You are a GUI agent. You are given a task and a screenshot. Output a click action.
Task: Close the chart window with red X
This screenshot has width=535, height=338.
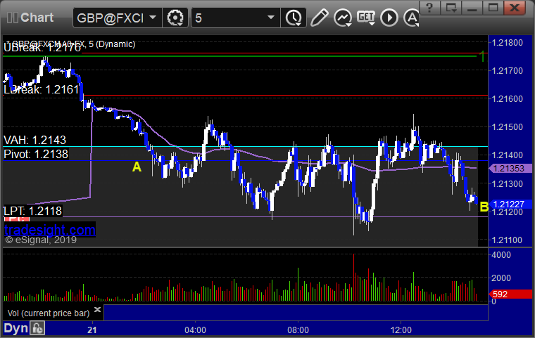(x=515, y=8)
